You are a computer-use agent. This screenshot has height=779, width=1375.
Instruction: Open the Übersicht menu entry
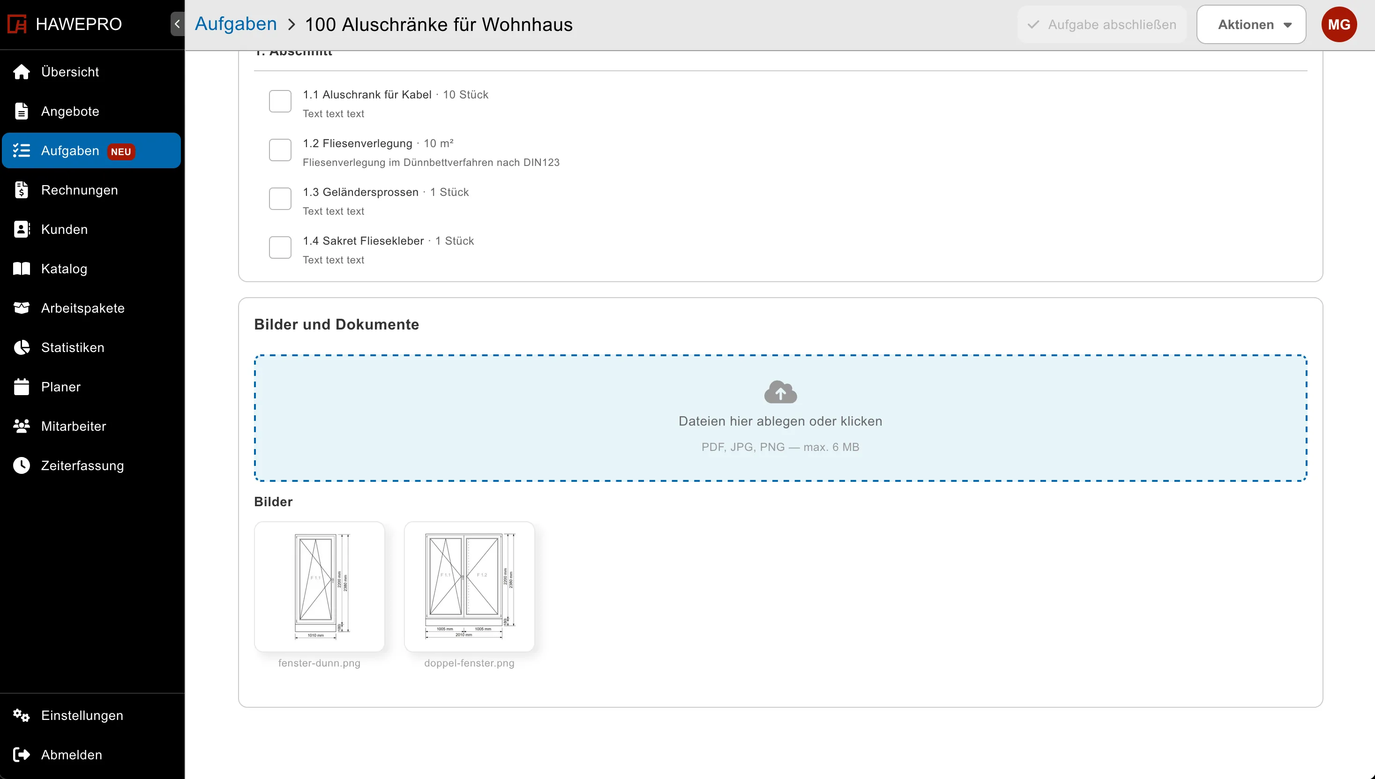click(91, 72)
